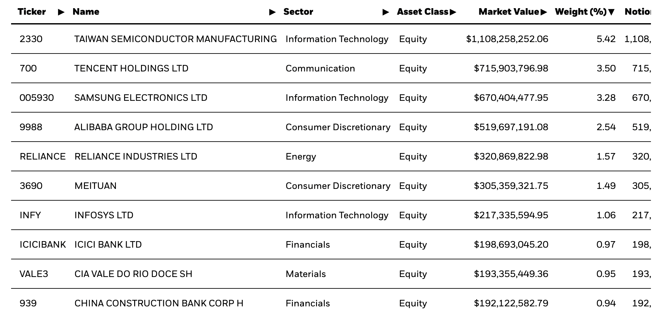Click the Alibaba Group Holding Ltd name
664x323 pixels.
[144, 127]
